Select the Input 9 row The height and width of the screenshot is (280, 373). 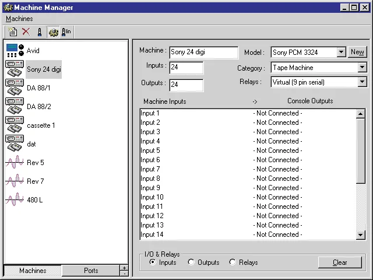coord(248,188)
